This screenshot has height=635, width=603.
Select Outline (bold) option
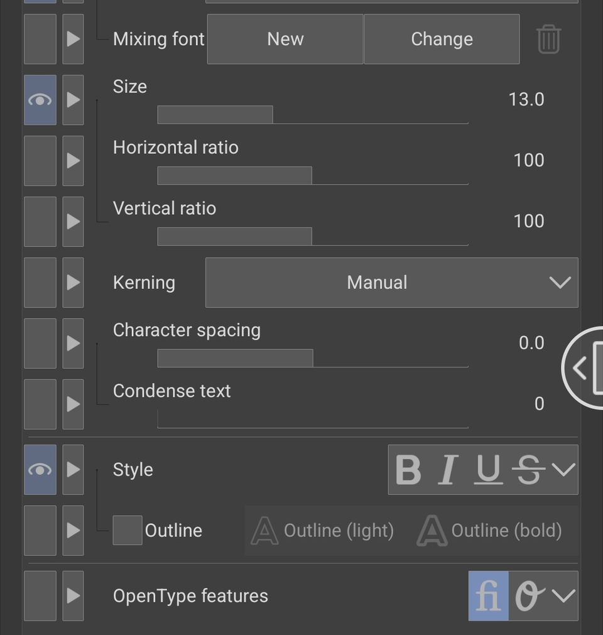point(489,531)
